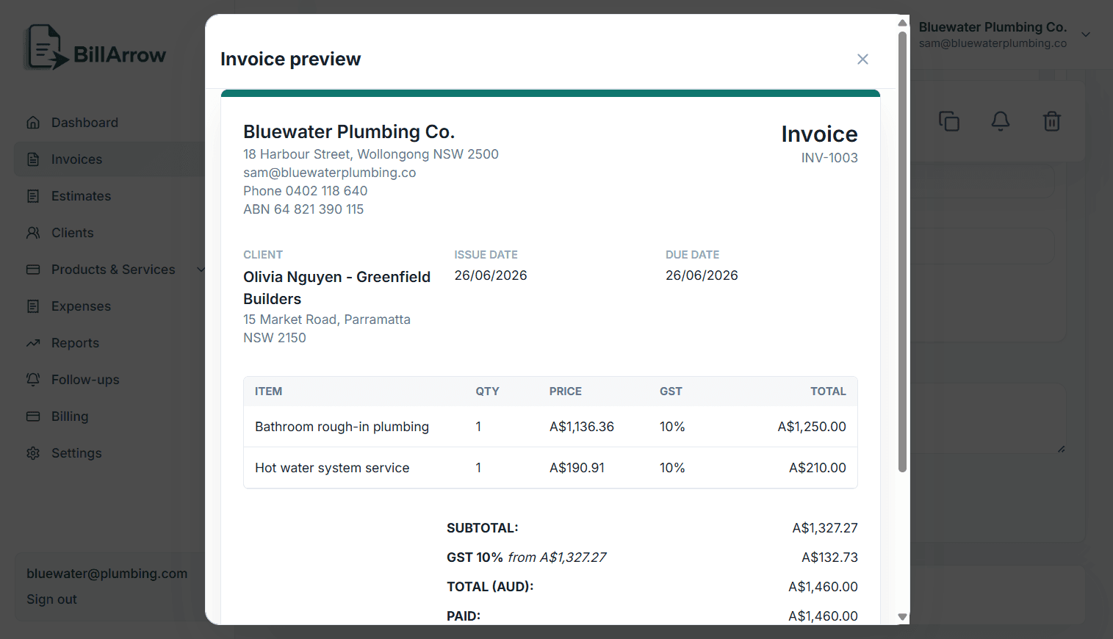Click the A$190.91 price cell
This screenshot has height=639, width=1113.
(x=577, y=468)
